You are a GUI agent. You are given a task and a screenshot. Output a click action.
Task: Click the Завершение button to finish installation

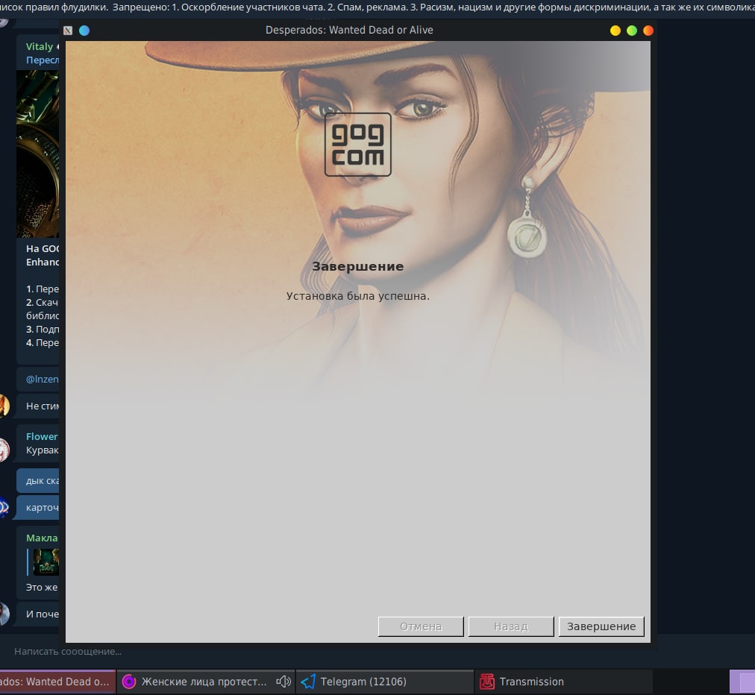(x=601, y=626)
